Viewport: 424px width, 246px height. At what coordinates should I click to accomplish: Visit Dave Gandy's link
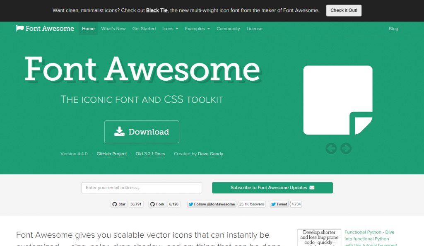coord(210,154)
